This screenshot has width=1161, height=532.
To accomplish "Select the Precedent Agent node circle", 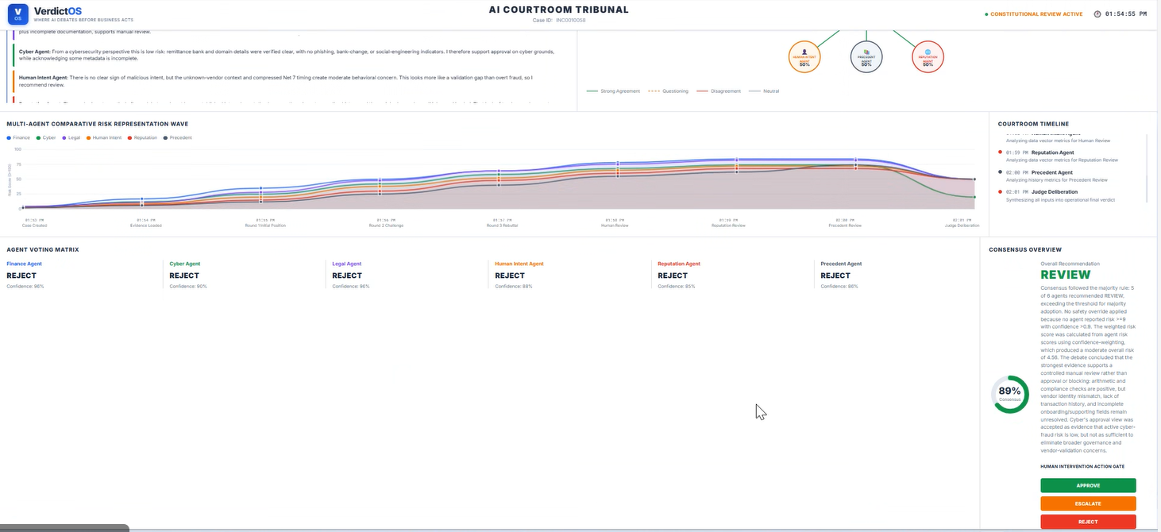I will coord(866,57).
